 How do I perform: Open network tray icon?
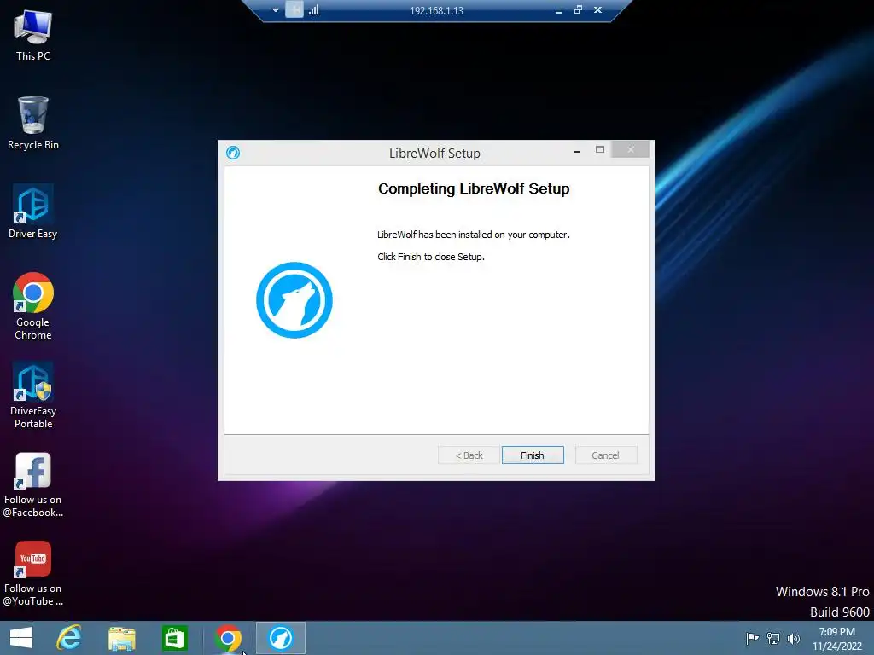point(773,638)
